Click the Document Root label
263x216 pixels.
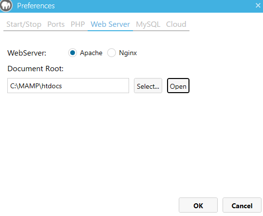coord(36,69)
